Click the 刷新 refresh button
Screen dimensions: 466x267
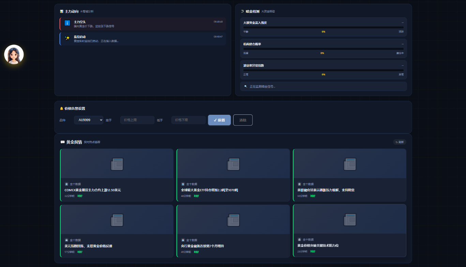pyautogui.click(x=400, y=142)
